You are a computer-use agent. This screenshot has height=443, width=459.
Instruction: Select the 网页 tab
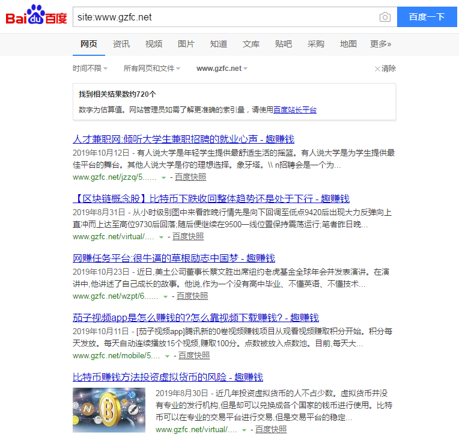pos(89,44)
